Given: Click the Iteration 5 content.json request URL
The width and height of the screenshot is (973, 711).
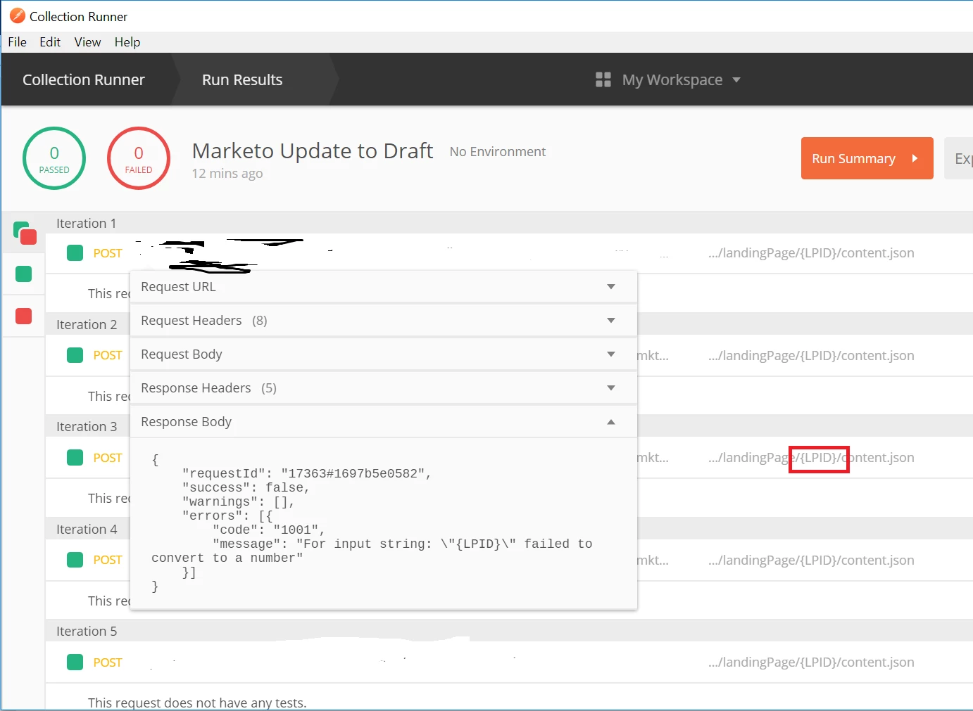Looking at the screenshot, I should point(811,662).
